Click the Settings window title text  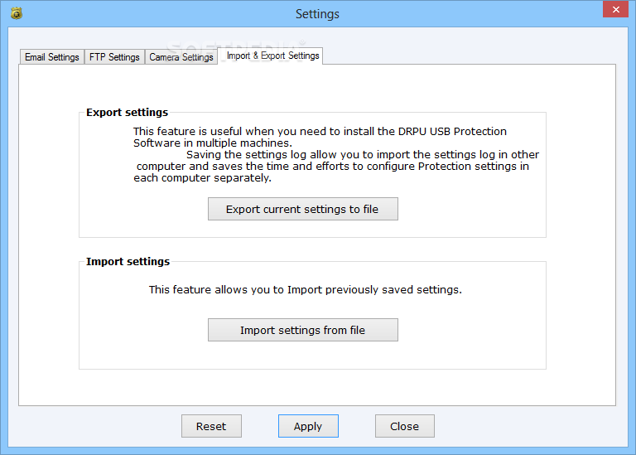[x=317, y=14]
